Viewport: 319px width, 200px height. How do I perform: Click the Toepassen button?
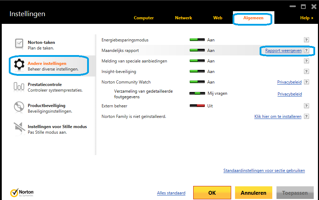coord(295,193)
